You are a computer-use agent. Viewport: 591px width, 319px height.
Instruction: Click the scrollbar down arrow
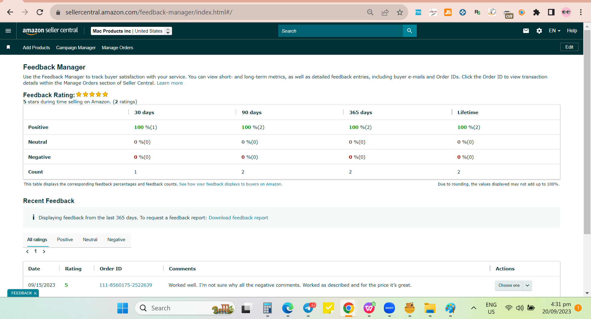(x=587, y=293)
